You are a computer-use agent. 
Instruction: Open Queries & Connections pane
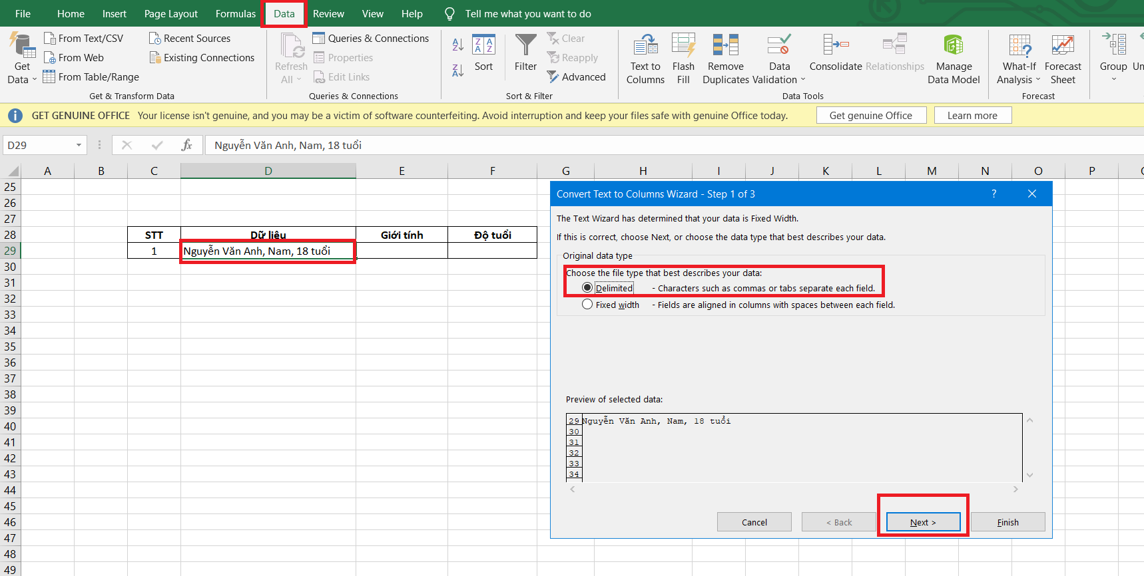click(x=371, y=39)
